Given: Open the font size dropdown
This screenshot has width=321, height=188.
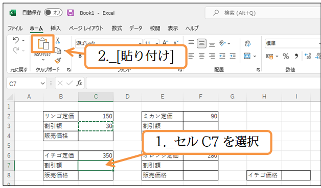Looking at the screenshot, I should [x=156, y=43].
